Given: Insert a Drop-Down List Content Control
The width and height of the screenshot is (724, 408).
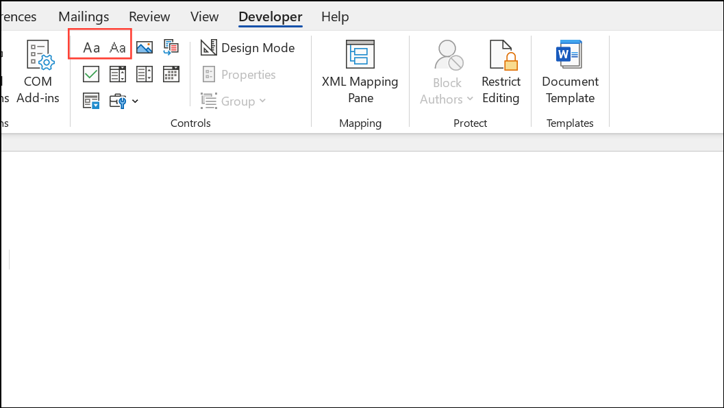Looking at the screenshot, I should 144,73.
